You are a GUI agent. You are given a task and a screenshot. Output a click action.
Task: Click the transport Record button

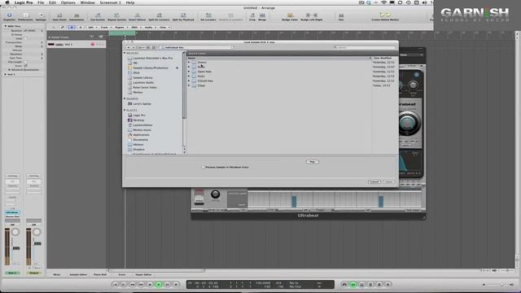[176, 284]
